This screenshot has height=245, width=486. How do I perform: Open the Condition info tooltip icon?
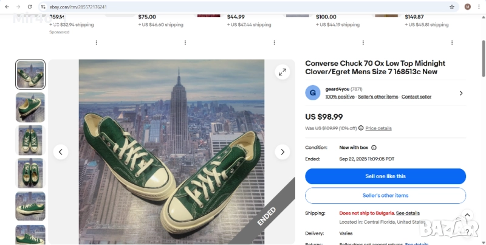pyautogui.click(x=374, y=148)
